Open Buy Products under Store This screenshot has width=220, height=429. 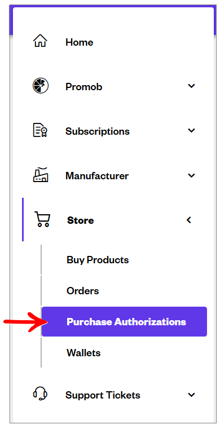(98, 260)
